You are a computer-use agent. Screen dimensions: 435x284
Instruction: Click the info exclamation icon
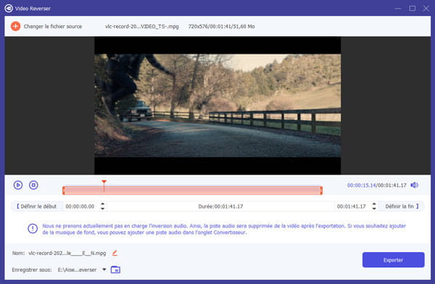tap(33, 229)
